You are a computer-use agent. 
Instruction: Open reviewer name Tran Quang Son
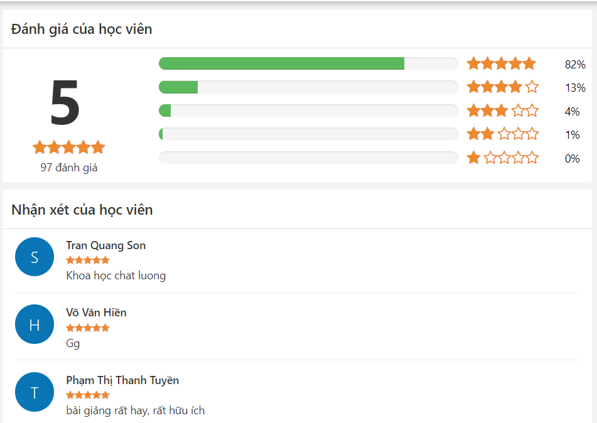point(105,245)
